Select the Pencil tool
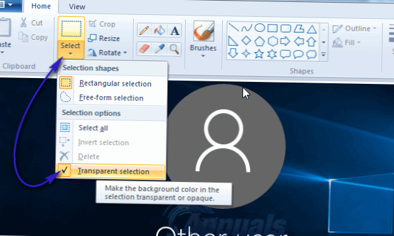Image resolution: width=394 pixels, height=236 pixels. [x=144, y=31]
